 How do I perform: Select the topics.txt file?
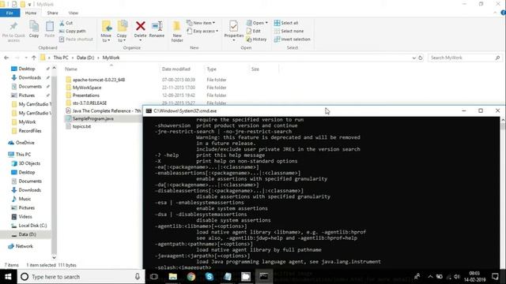pos(81,126)
